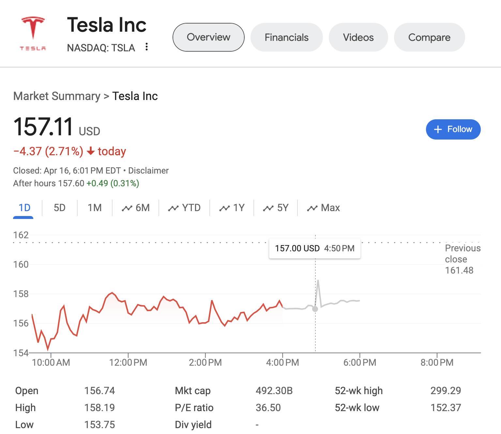
Task: Click the Tesla logo icon
Action: pos(33,33)
